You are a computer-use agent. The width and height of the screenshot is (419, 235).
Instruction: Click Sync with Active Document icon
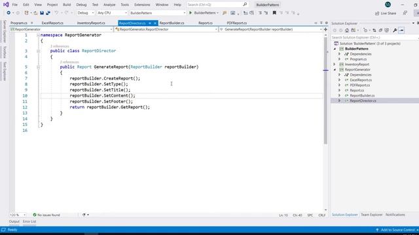(374, 31)
